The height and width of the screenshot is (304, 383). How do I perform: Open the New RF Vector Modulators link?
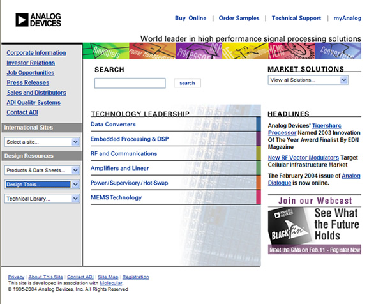(303, 158)
